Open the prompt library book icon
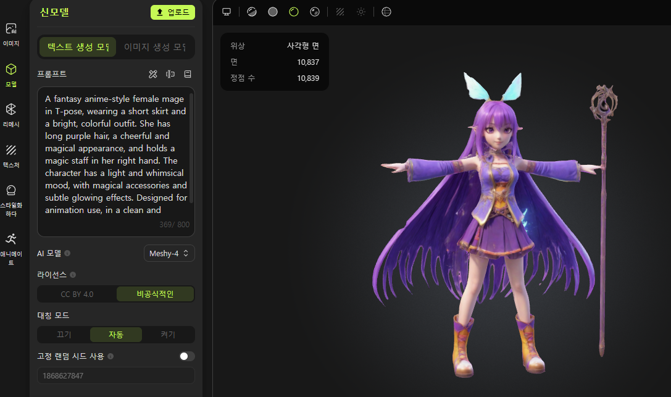This screenshot has height=397, width=671. pyautogui.click(x=187, y=74)
